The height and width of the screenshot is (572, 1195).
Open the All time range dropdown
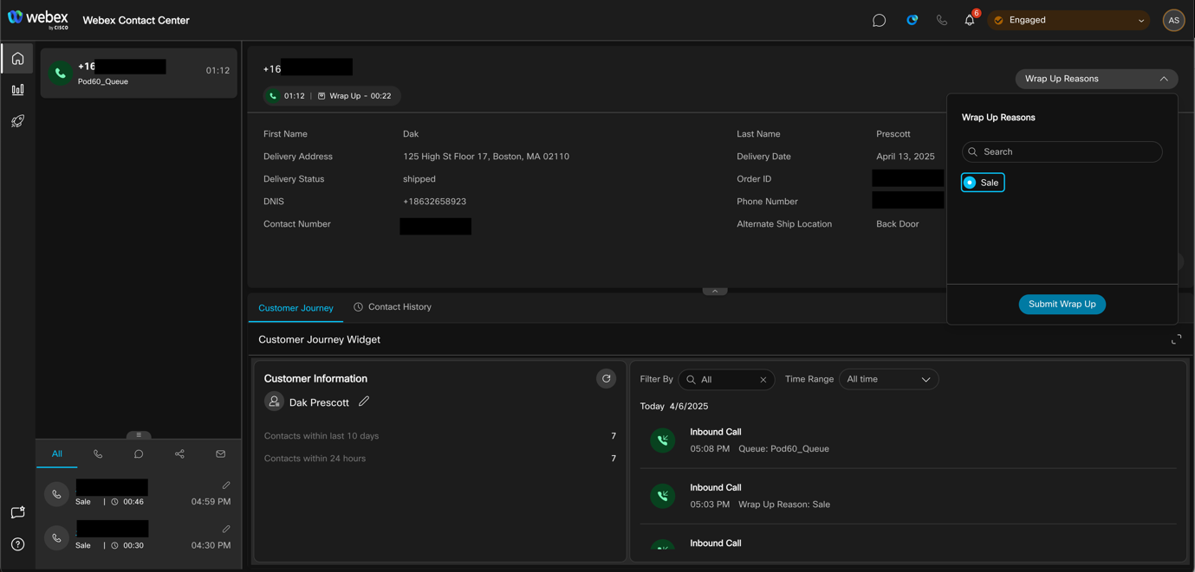tap(888, 379)
